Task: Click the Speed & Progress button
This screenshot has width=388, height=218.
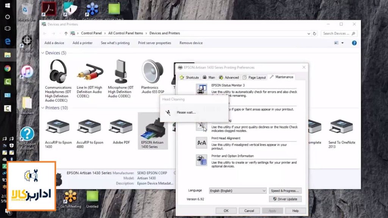Action: click(x=285, y=191)
